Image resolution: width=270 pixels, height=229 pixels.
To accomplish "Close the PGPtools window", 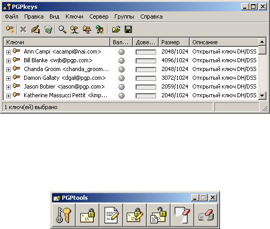I will [212, 198].
